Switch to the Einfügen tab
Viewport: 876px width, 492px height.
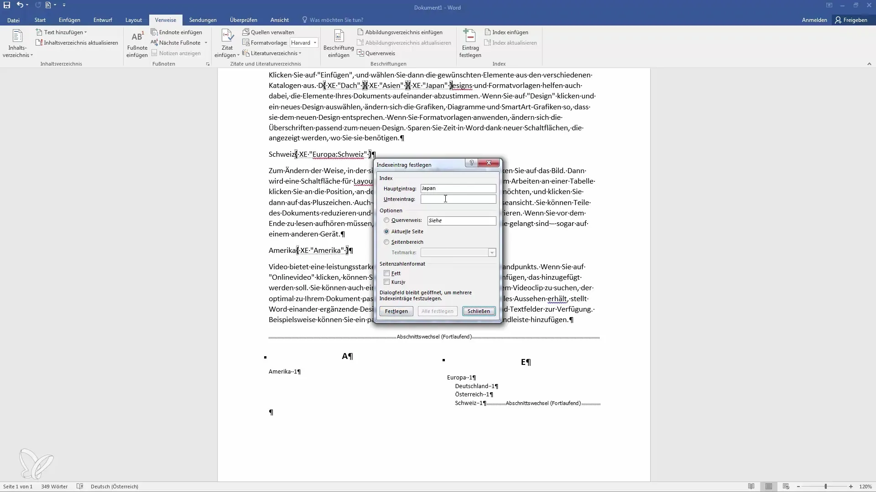69,20
